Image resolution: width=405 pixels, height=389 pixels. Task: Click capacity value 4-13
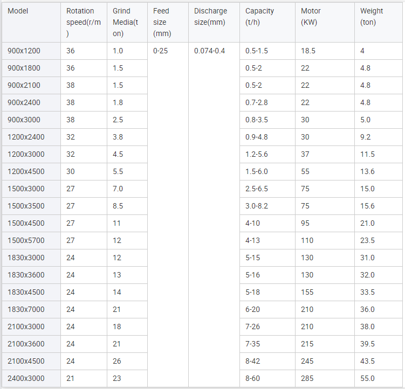click(252, 241)
